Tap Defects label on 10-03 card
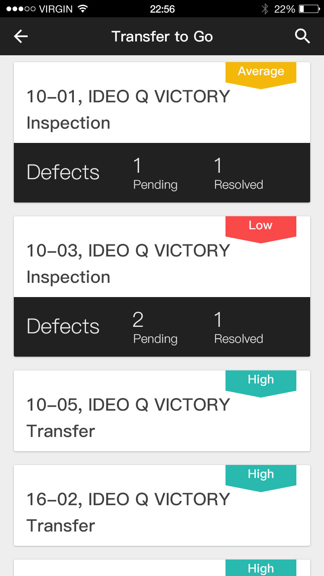 (63, 327)
